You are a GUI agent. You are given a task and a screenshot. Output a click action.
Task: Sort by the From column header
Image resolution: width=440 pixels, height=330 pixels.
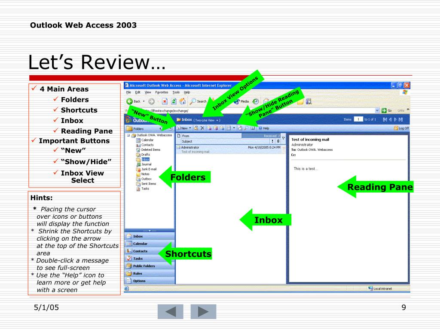pyautogui.click(x=211, y=136)
